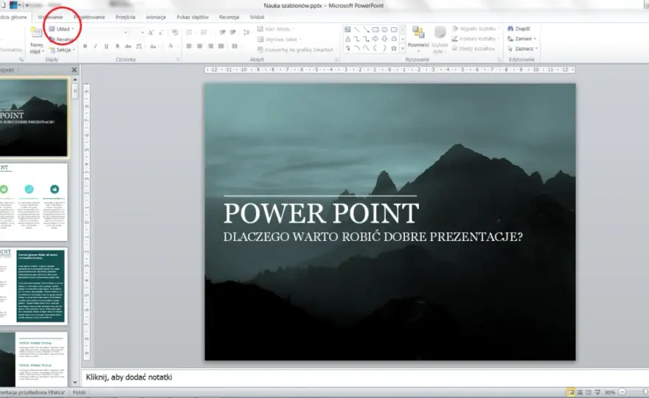Click Konwertuj na grafikę SmartArt
Screen dimensions: 649x398
pyautogui.click(x=295, y=49)
